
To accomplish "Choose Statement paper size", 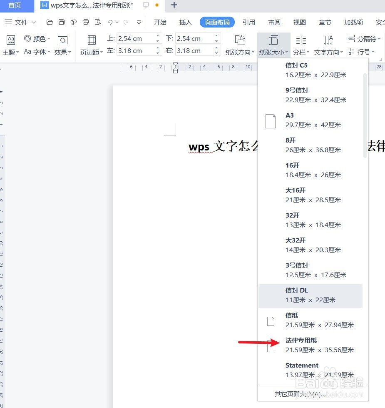I will (310, 370).
